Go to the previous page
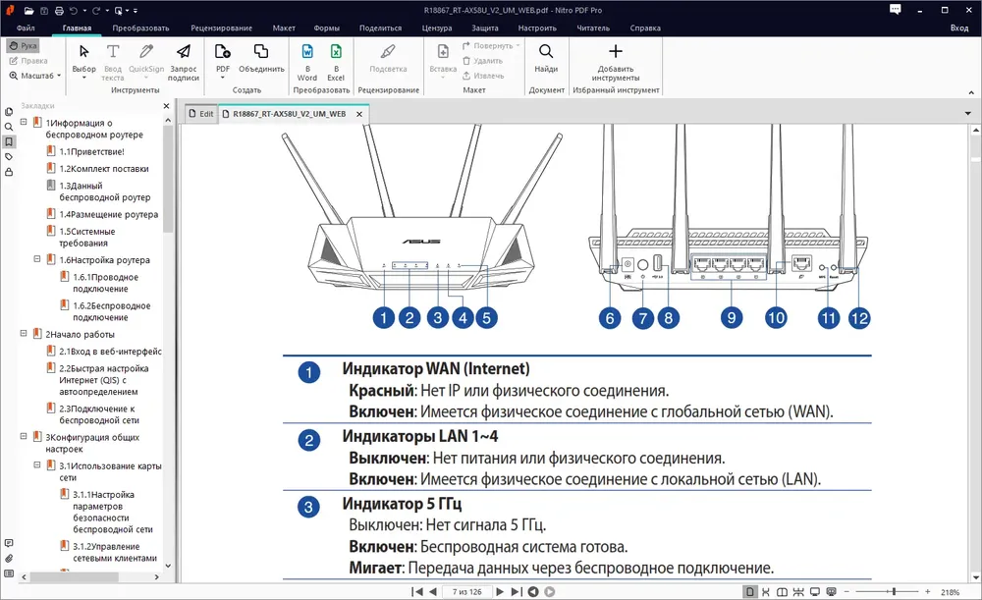982x600 pixels. click(x=433, y=592)
